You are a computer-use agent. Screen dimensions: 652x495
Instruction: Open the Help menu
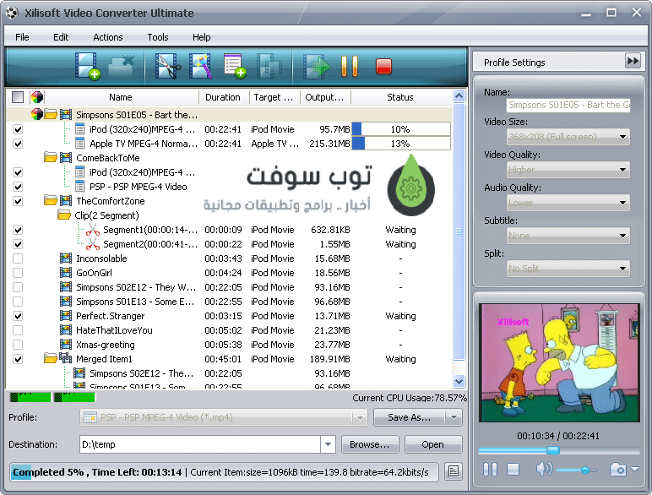(201, 37)
